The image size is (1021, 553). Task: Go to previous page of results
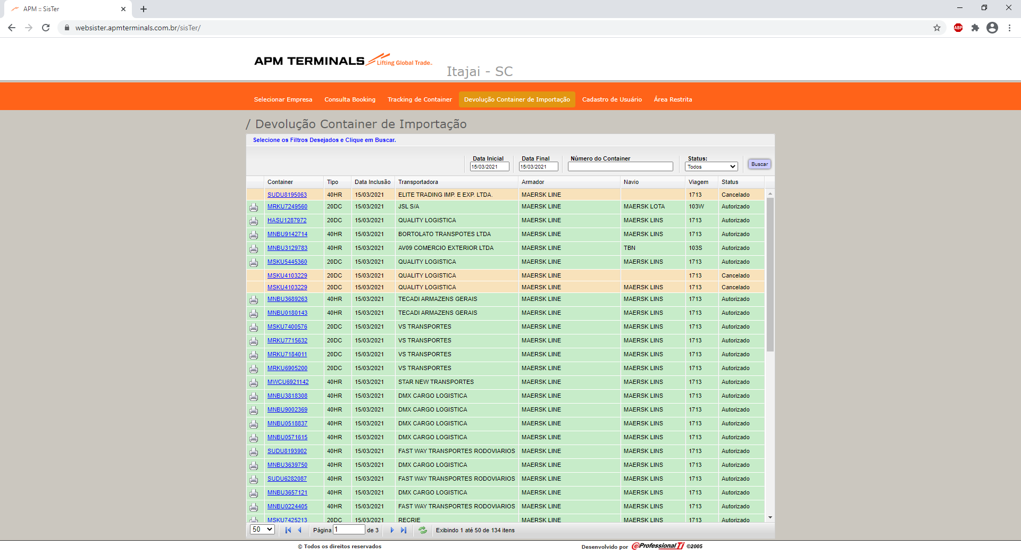pyautogui.click(x=299, y=530)
